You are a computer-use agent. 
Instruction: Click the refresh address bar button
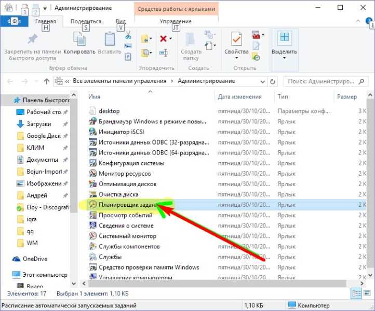(x=272, y=81)
